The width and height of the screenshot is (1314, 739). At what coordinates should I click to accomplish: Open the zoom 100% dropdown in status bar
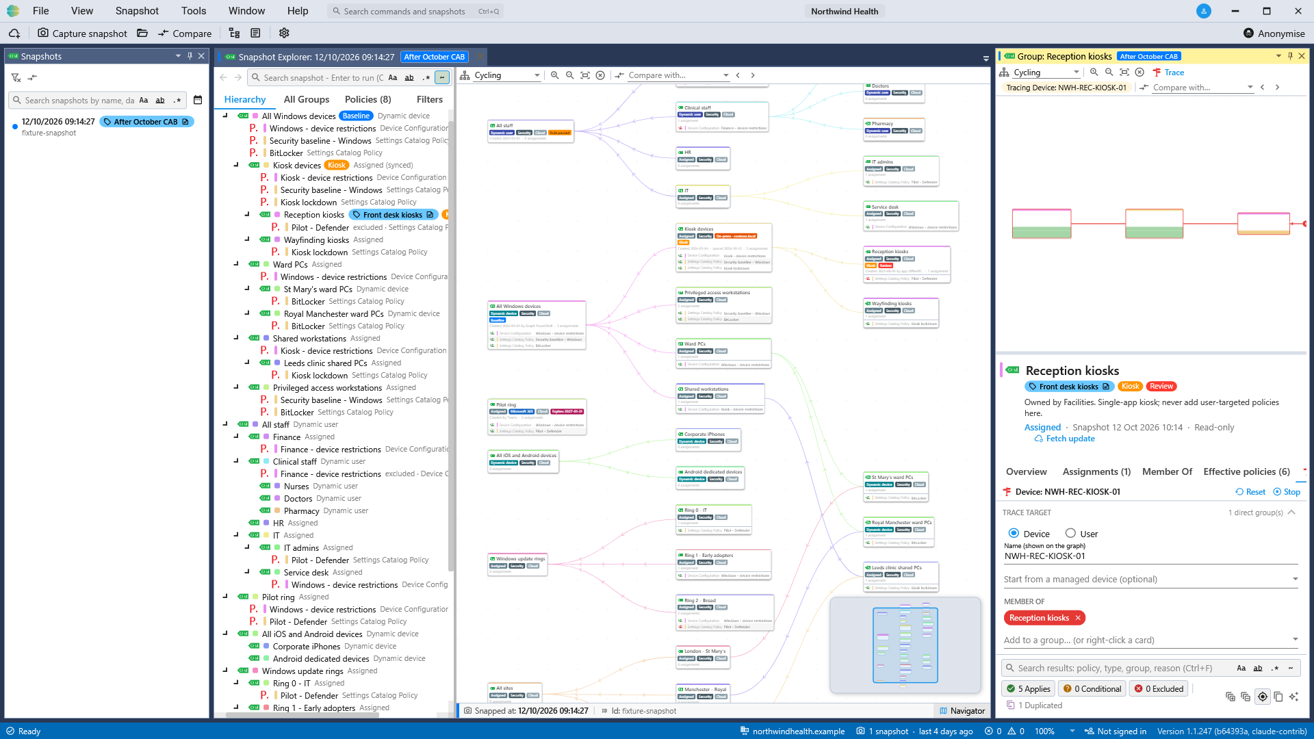pyautogui.click(x=1072, y=731)
